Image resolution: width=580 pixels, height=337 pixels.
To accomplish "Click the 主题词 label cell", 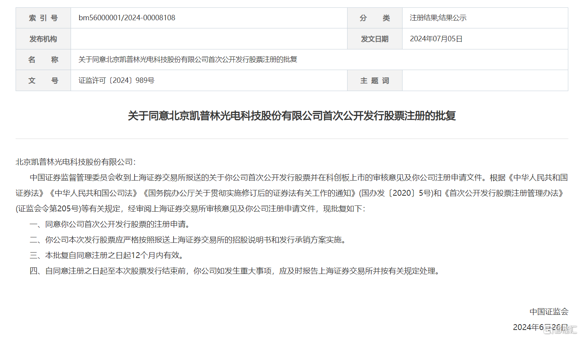I will pyautogui.click(x=375, y=81).
